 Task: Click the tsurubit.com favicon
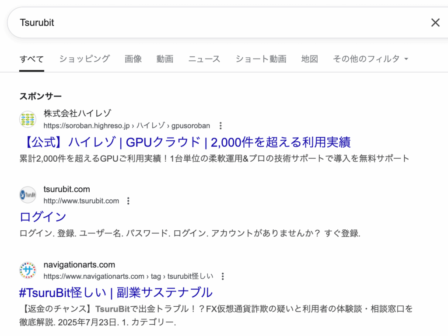click(x=28, y=195)
